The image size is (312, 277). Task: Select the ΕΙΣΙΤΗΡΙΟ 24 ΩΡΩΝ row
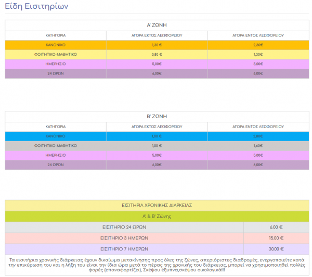click(x=157, y=228)
